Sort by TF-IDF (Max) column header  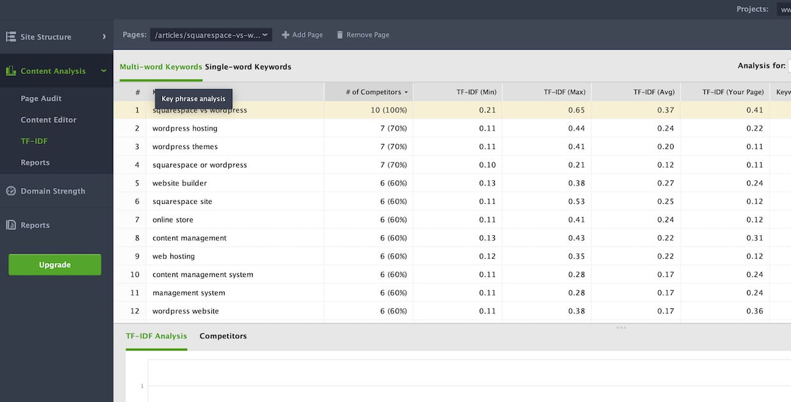[x=547, y=92]
